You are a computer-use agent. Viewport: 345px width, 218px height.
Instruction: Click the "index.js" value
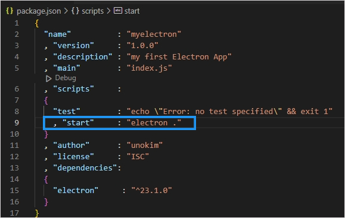click(149, 68)
